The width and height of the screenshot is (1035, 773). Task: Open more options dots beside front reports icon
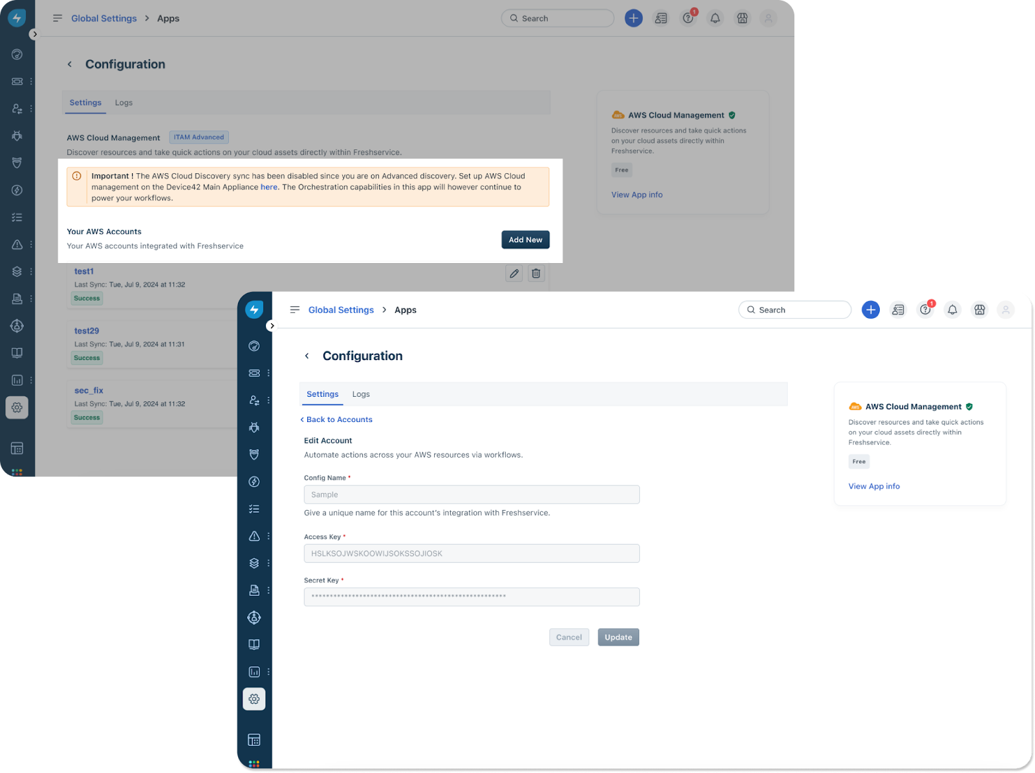pos(268,672)
